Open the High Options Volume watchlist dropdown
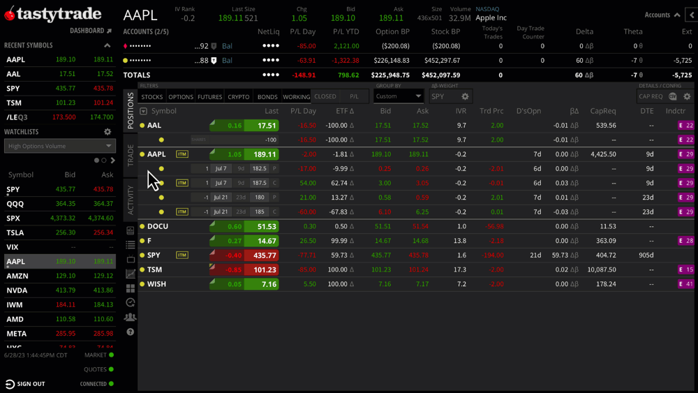The width and height of the screenshot is (698, 393). (59, 146)
